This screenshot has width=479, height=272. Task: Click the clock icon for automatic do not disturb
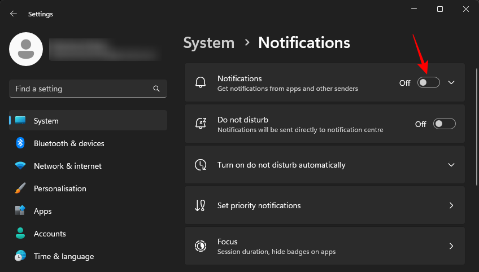201,165
